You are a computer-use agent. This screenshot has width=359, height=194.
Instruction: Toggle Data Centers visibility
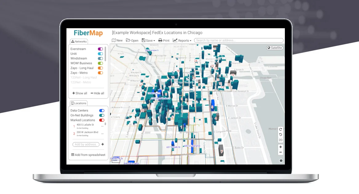point(102,111)
